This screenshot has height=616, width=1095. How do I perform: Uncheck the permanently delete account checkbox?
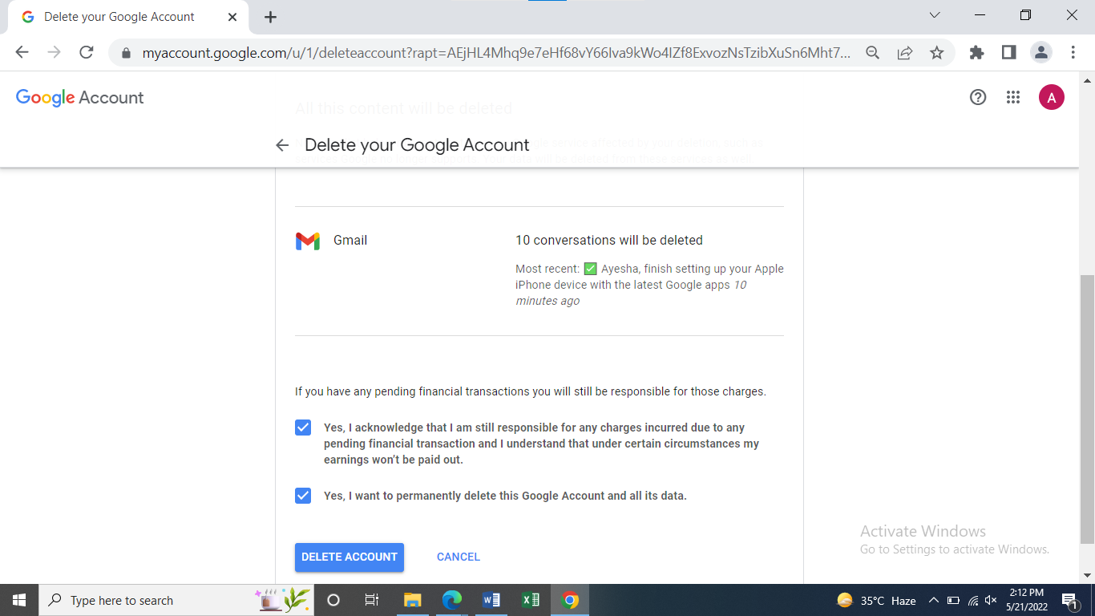(303, 496)
